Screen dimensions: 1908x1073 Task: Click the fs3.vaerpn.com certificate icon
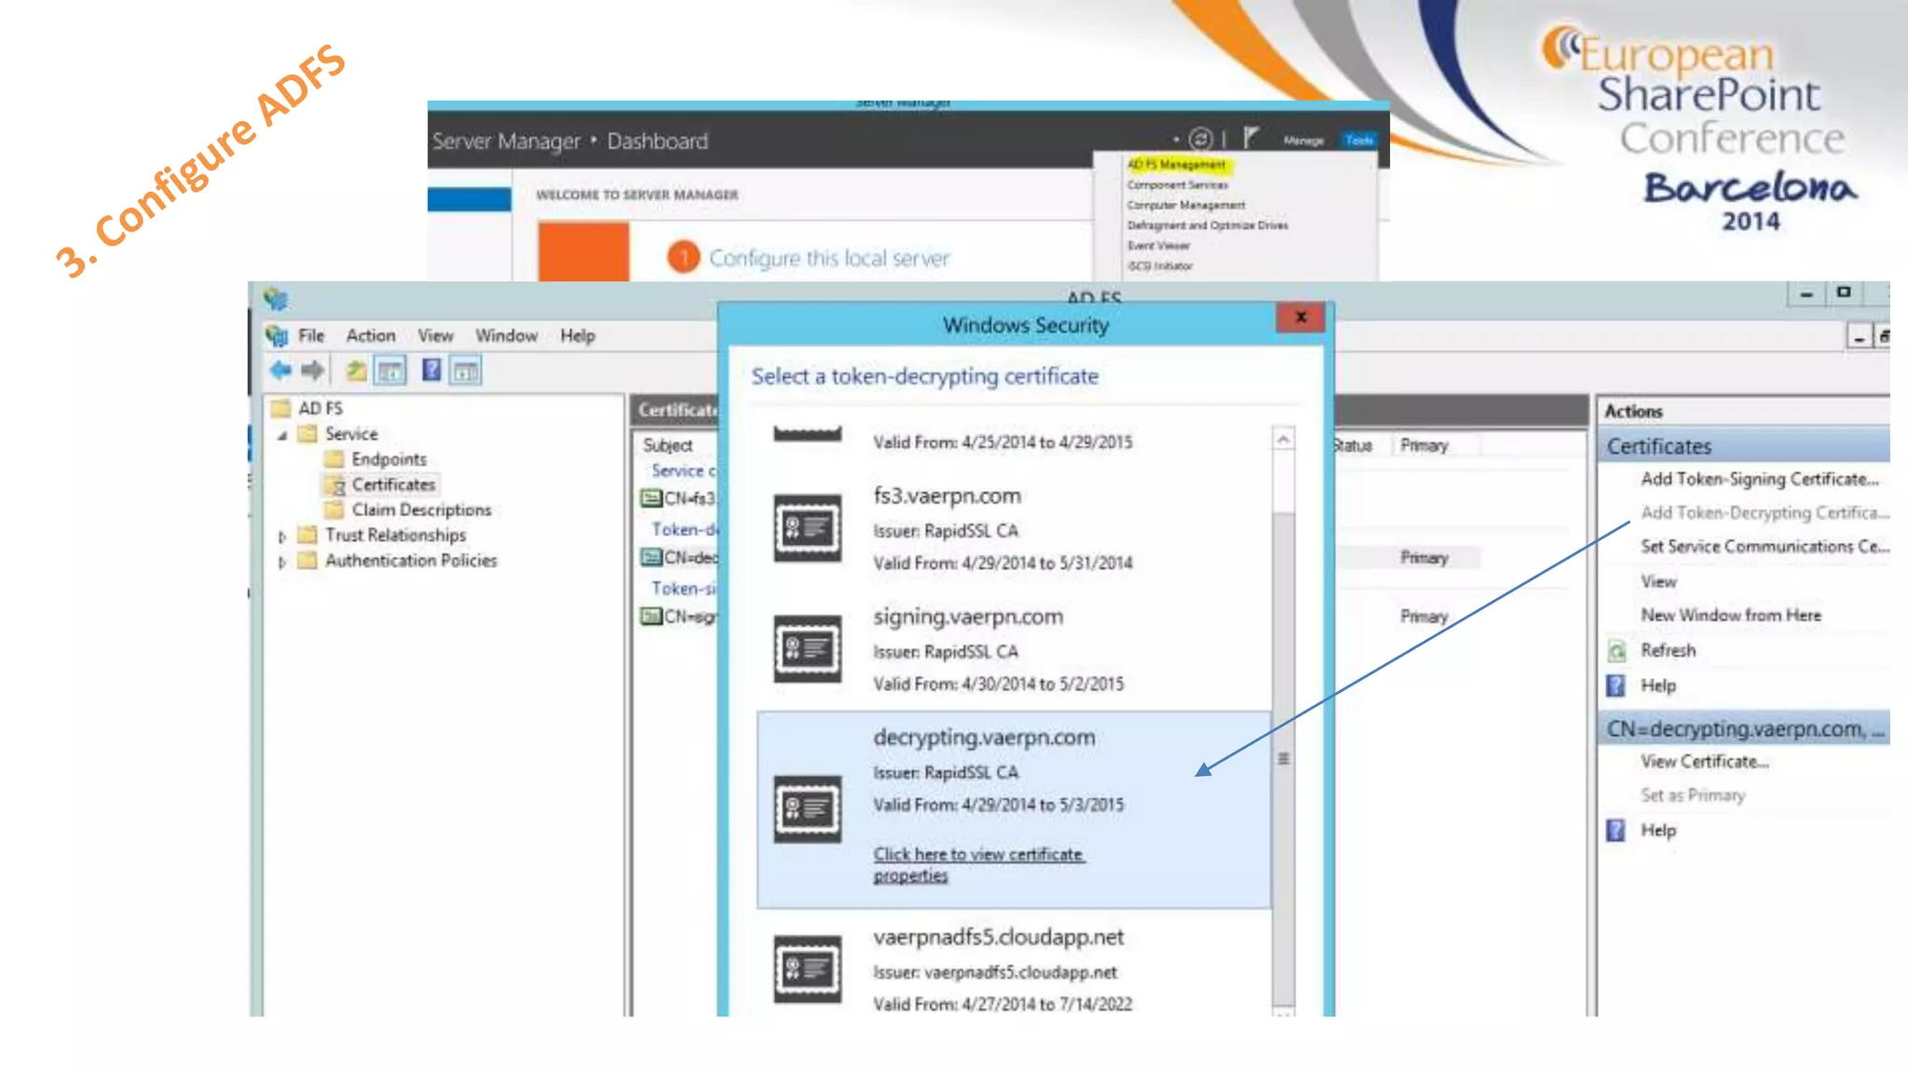coord(807,529)
